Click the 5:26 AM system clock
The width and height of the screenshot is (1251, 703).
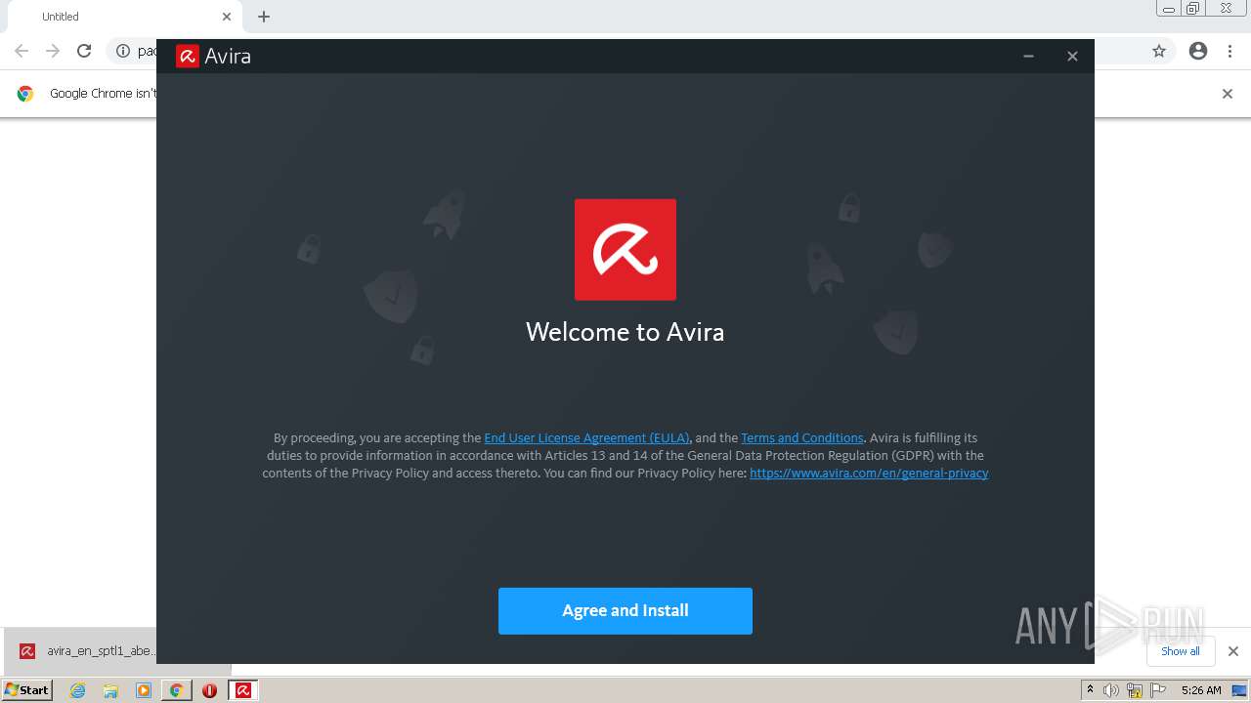pyautogui.click(x=1201, y=690)
